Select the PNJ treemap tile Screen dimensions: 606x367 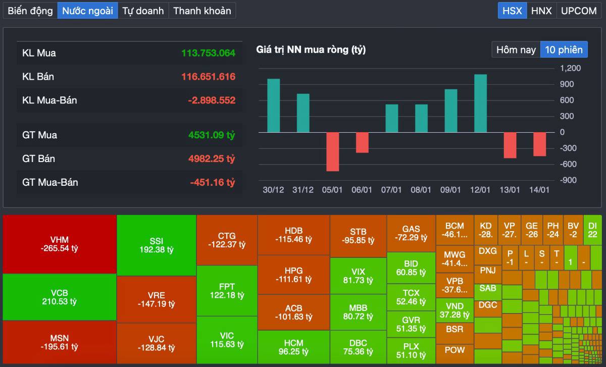tap(487, 274)
